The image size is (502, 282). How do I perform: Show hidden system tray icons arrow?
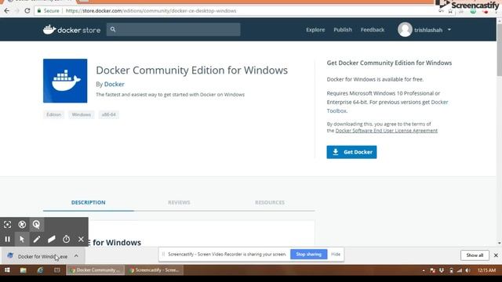pyautogui.click(x=424, y=270)
